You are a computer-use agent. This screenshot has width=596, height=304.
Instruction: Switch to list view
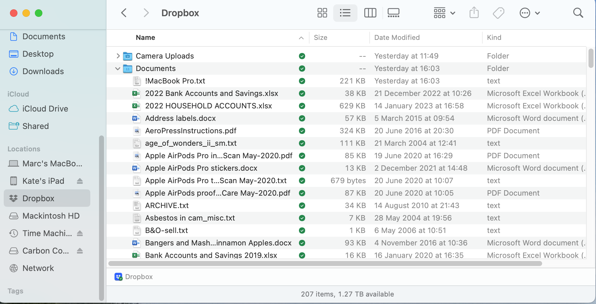345,13
